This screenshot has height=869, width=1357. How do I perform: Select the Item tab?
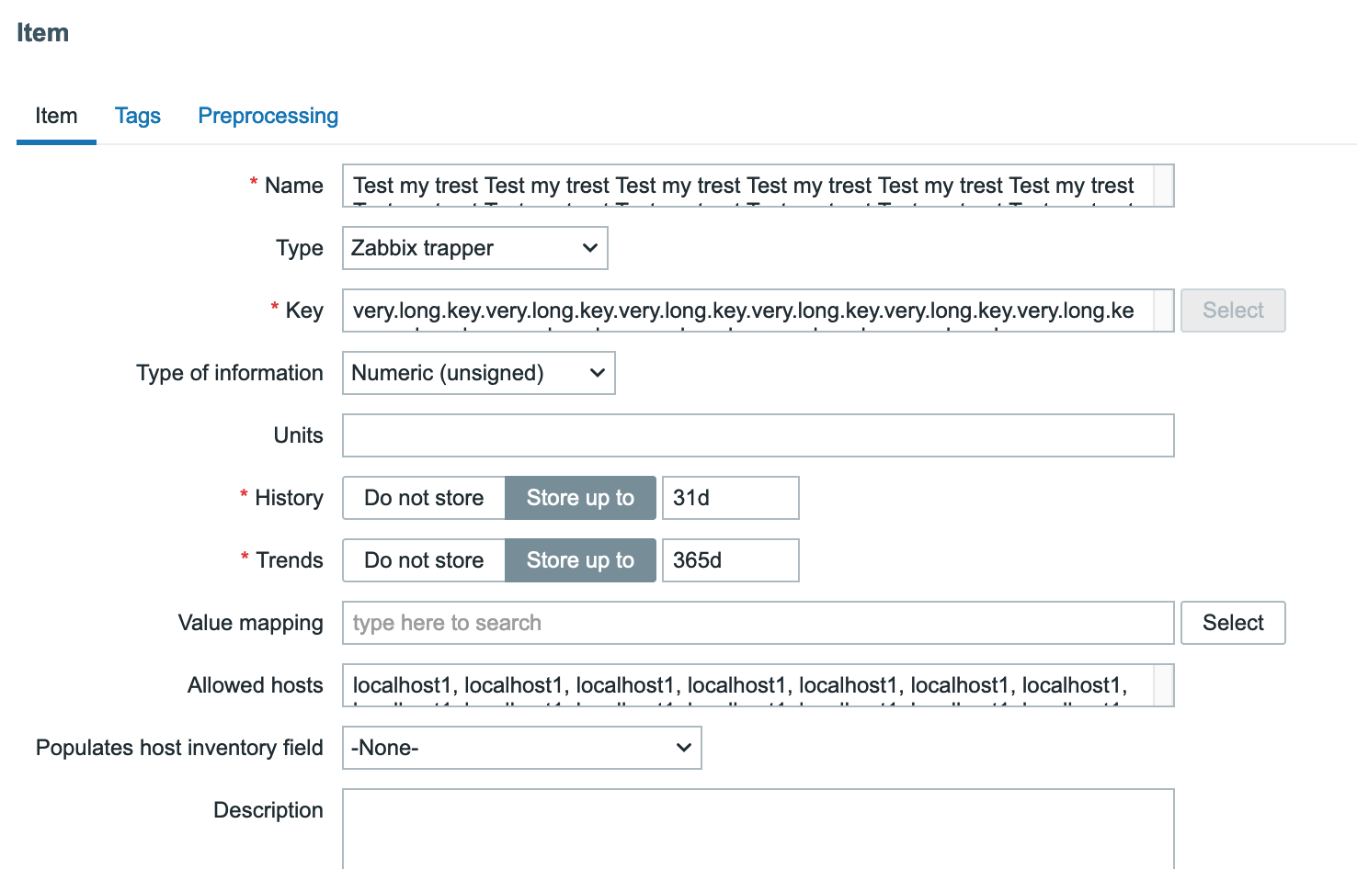tap(56, 116)
